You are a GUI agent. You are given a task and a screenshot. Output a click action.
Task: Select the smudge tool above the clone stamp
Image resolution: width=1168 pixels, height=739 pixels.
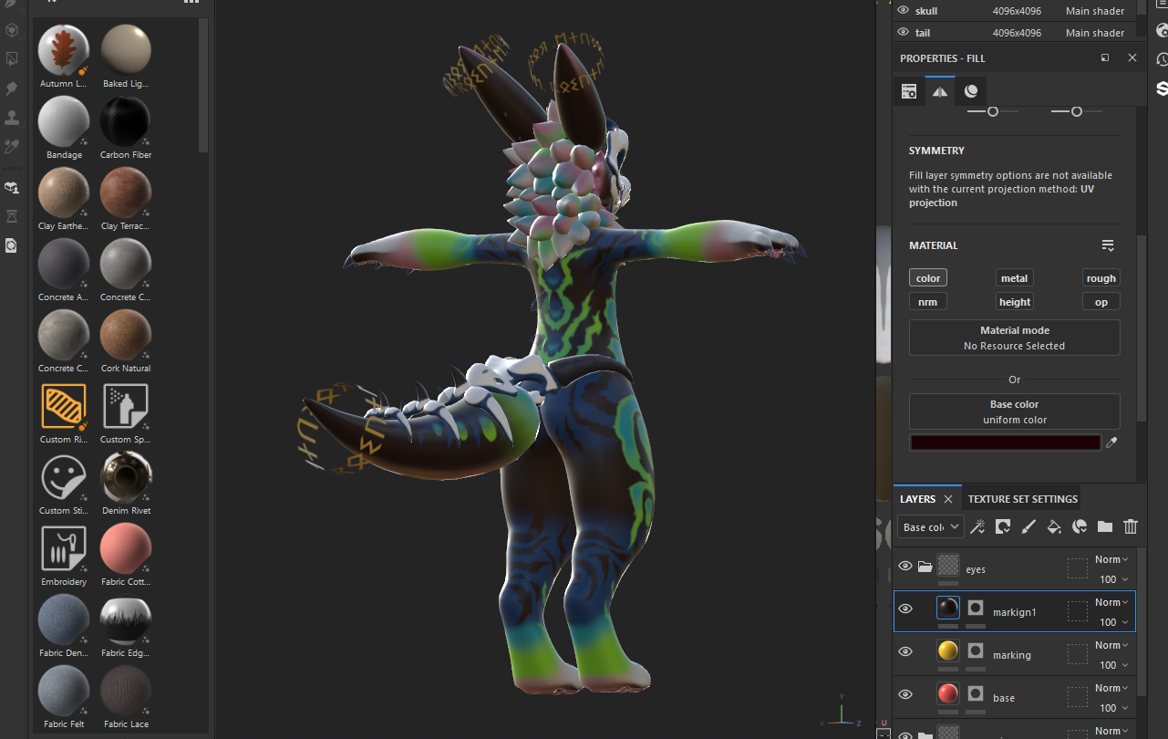[12, 88]
